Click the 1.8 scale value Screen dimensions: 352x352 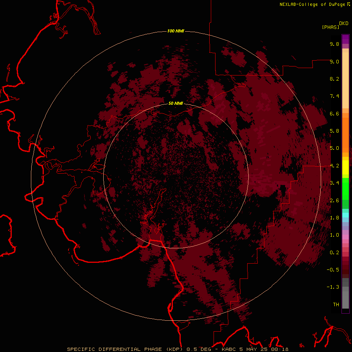(x=334, y=218)
